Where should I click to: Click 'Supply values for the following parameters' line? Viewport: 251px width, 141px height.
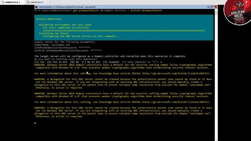[x=65, y=42]
